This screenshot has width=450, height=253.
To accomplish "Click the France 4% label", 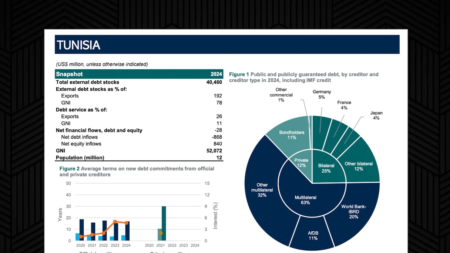I will tap(344, 105).
